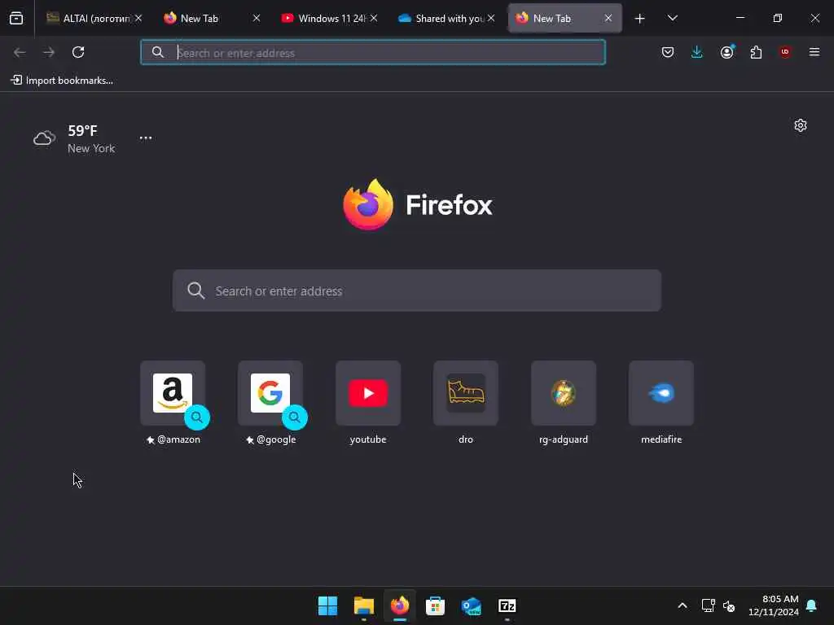The image size is (834, 625).
Task: Click Firefox taskbar icon
Action: [x=399, y=605]
